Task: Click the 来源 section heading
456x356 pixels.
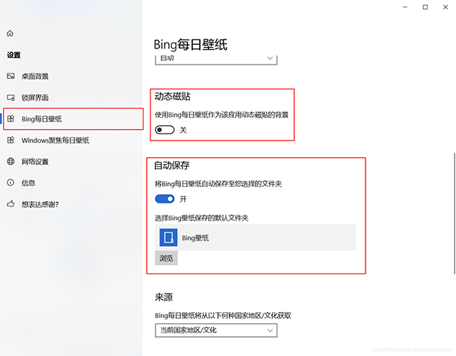Action: [163, 297]
